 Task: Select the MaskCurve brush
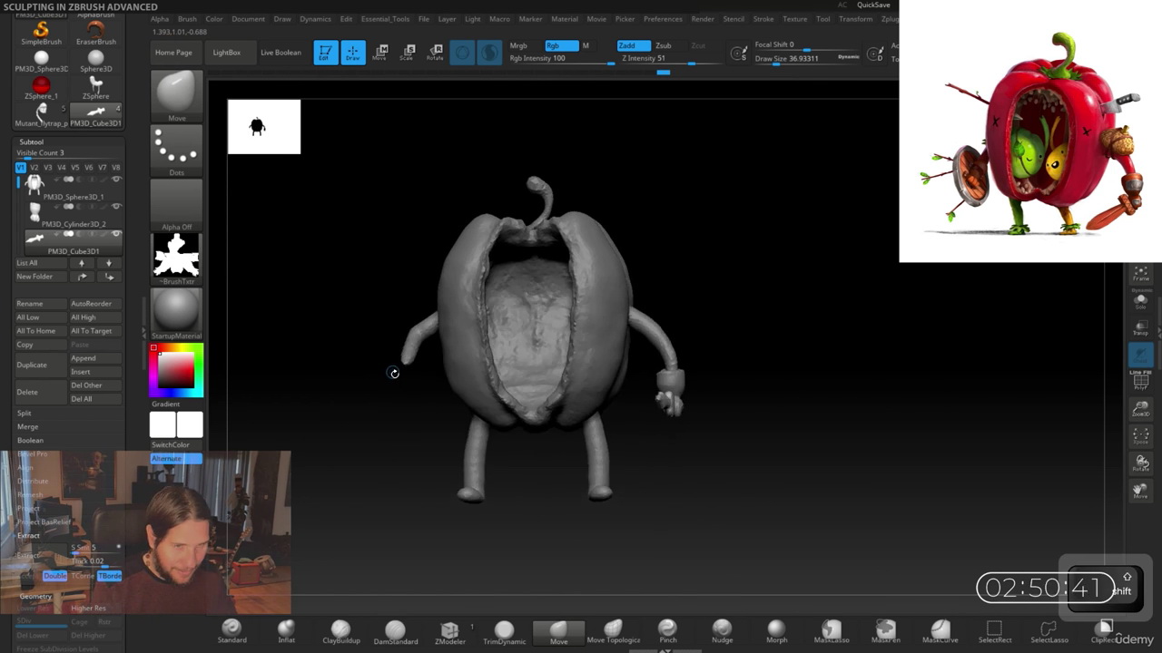940,631
